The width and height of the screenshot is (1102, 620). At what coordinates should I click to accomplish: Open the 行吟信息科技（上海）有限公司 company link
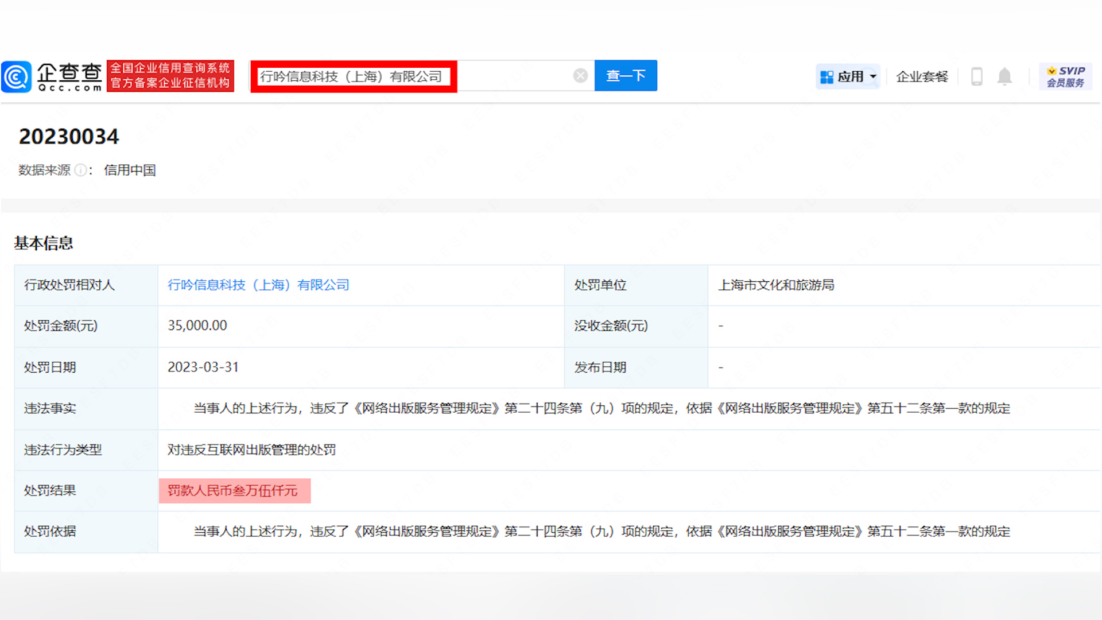[x=258, y=285]
